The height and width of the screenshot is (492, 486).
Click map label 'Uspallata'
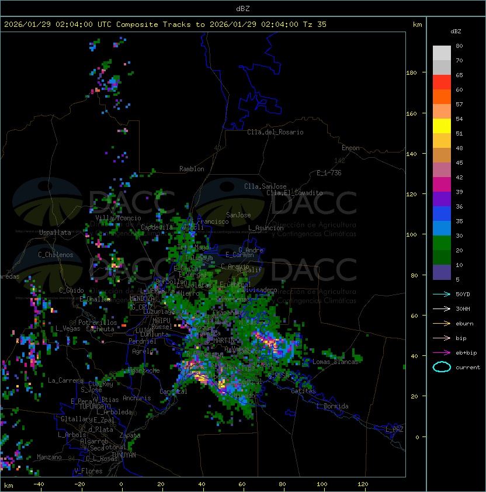[55, 233]
